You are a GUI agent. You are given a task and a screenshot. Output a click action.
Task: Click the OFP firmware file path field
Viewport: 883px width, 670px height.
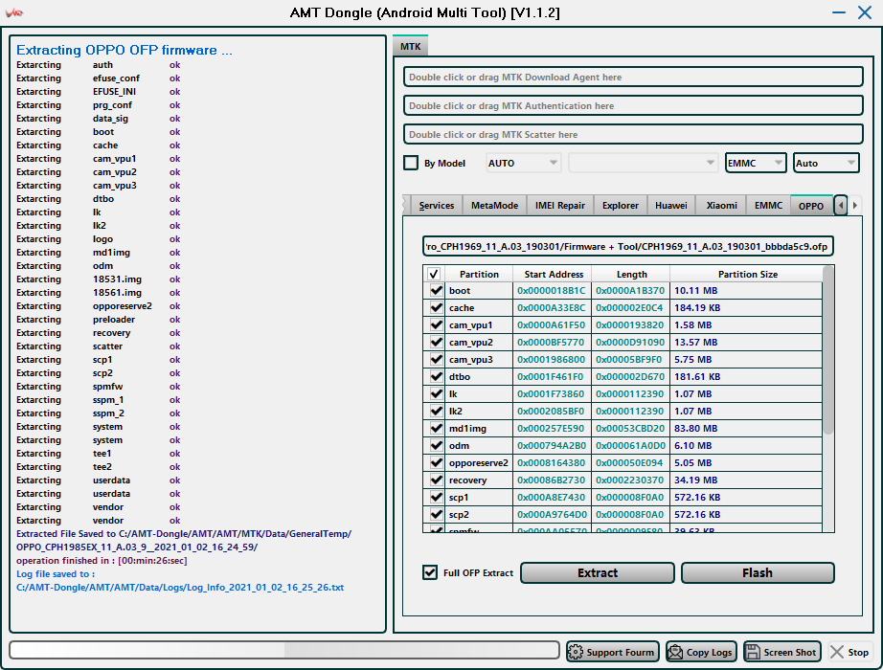pyautogui.click(x=628, y=247)
